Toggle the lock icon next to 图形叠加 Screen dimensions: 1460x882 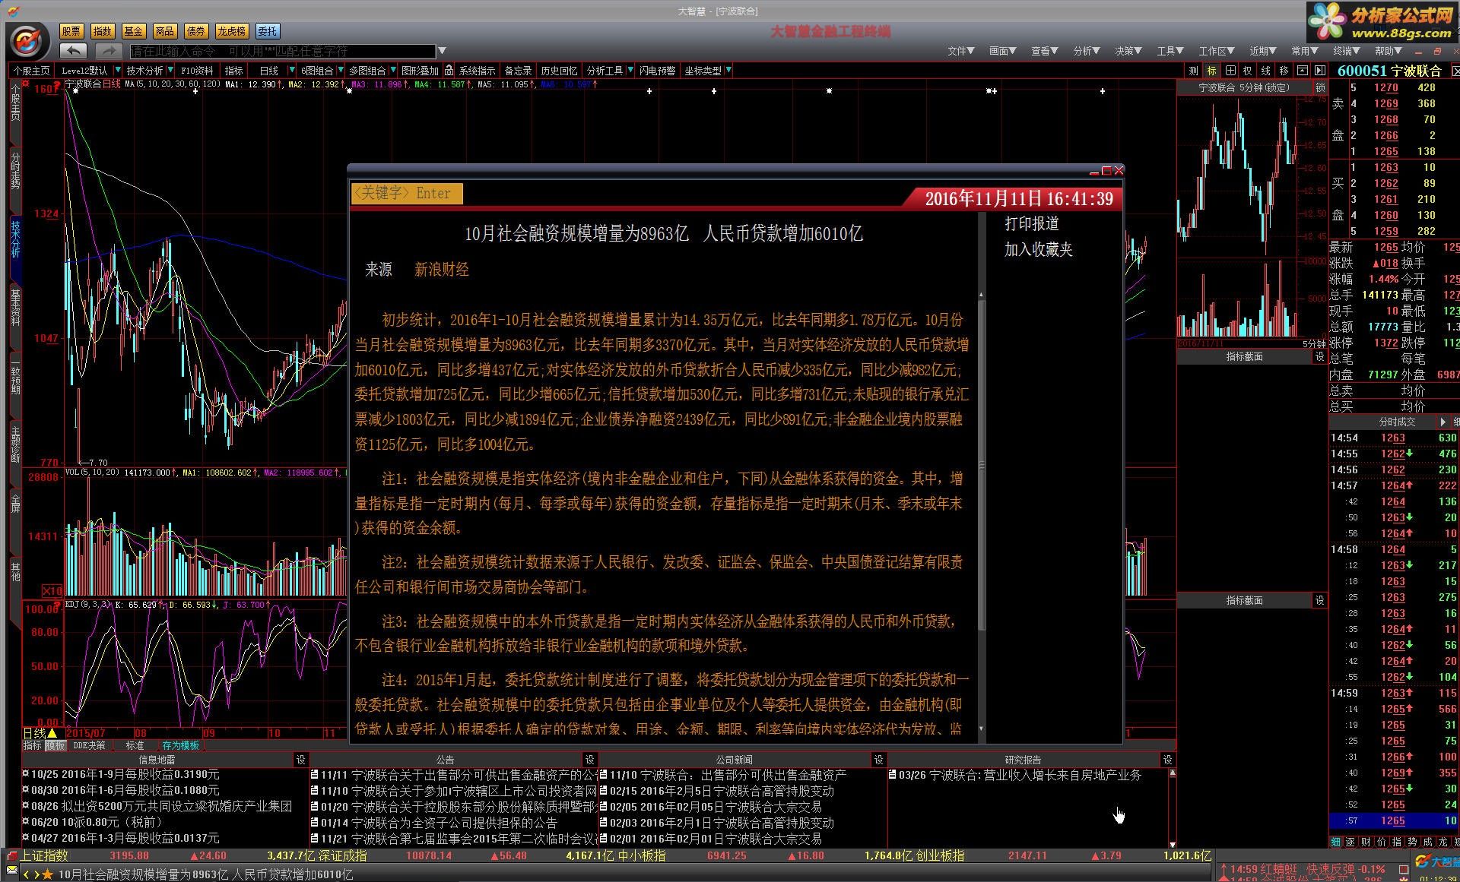pyautogui.click(x=449, y=71)
